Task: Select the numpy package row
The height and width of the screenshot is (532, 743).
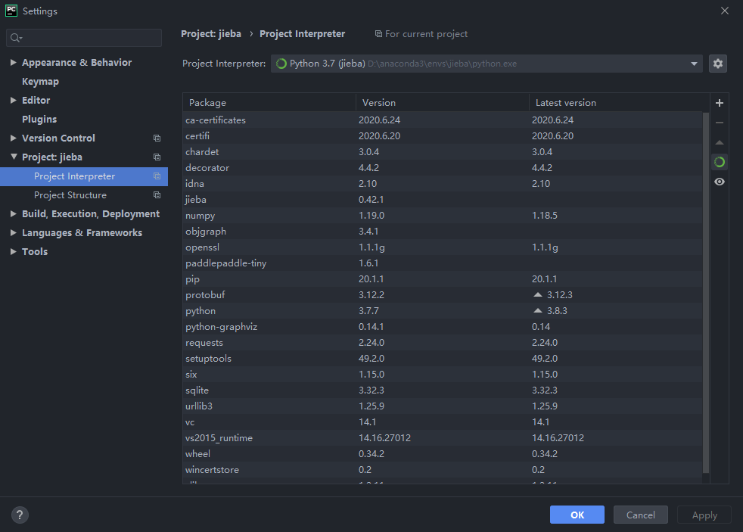Action: tap(443, 216)
